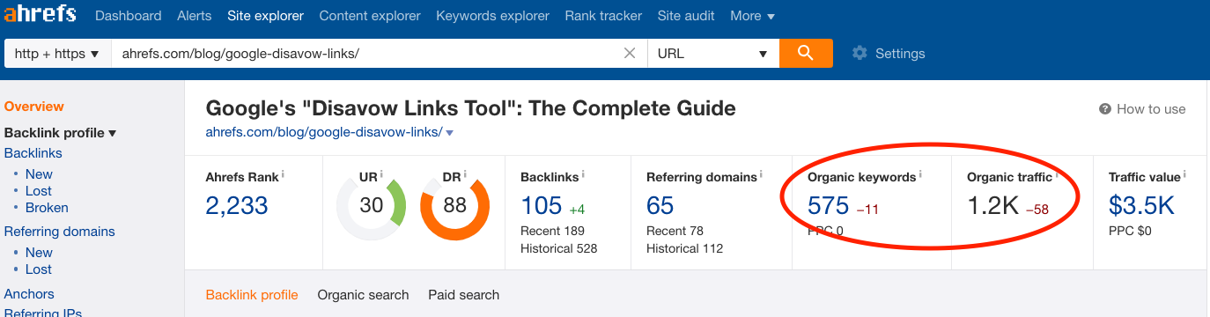Screen dimensions: 1210x317
Task: Switch to the Organic search tab
Action: coord(363,295)
